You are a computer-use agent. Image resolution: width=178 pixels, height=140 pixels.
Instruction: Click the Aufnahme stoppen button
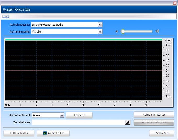154,122
